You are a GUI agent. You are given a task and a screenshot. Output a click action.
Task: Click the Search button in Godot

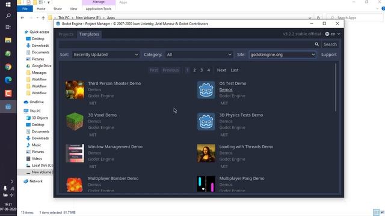[330, 44]
